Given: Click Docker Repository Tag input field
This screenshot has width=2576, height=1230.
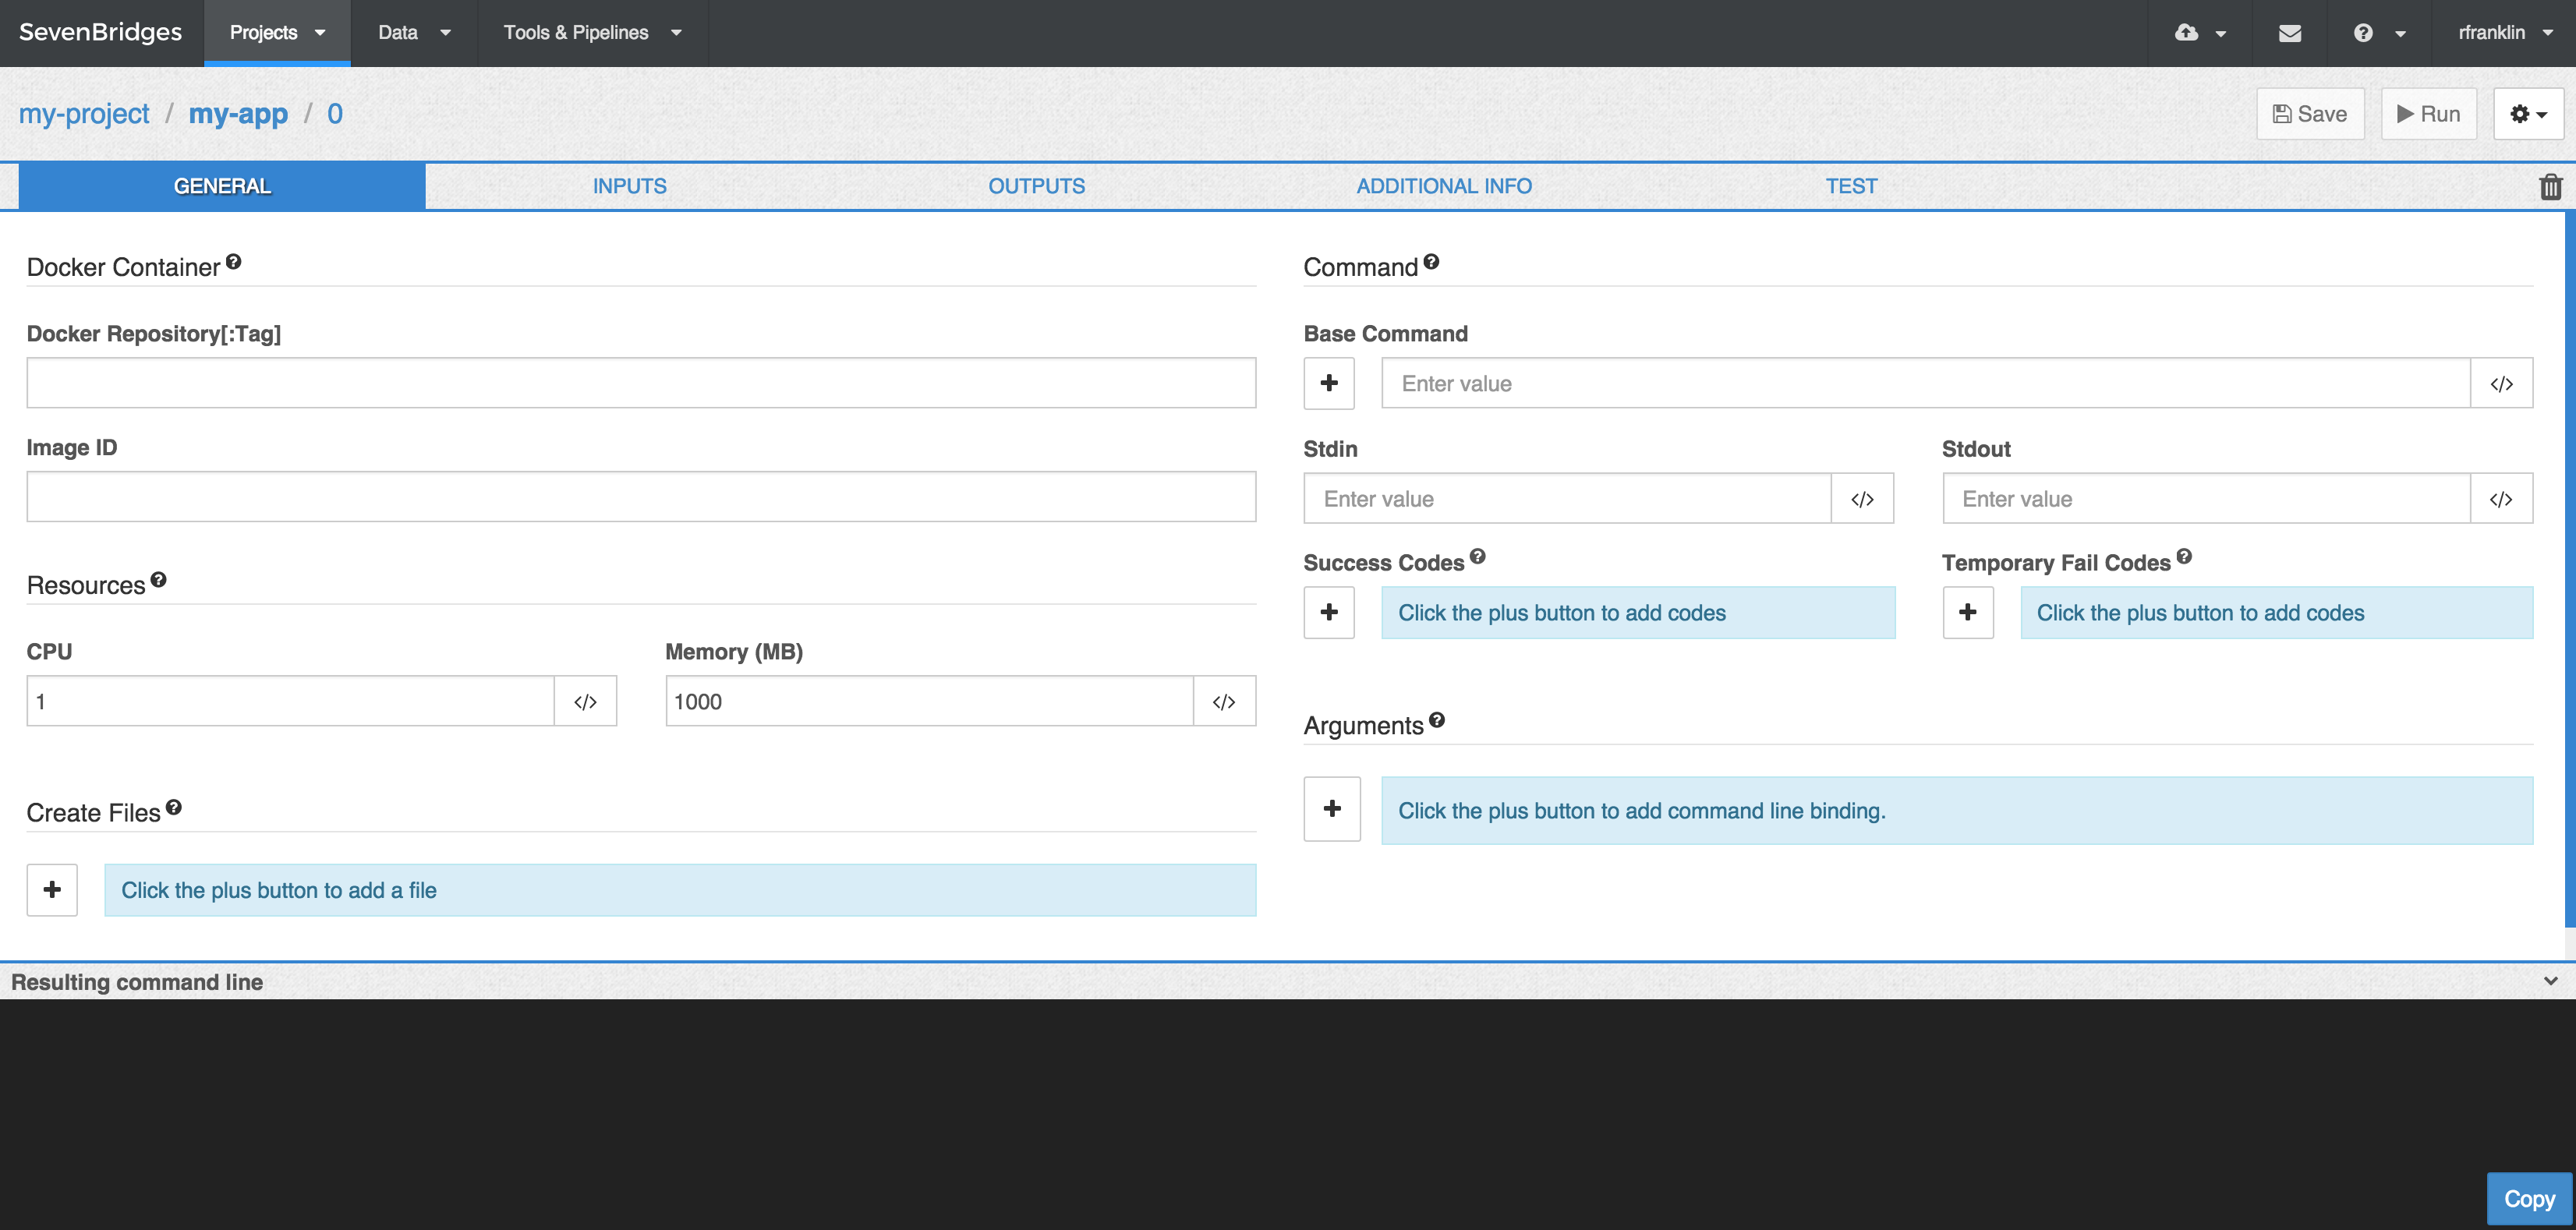Looking at the screenshot, I should [642, 383].
